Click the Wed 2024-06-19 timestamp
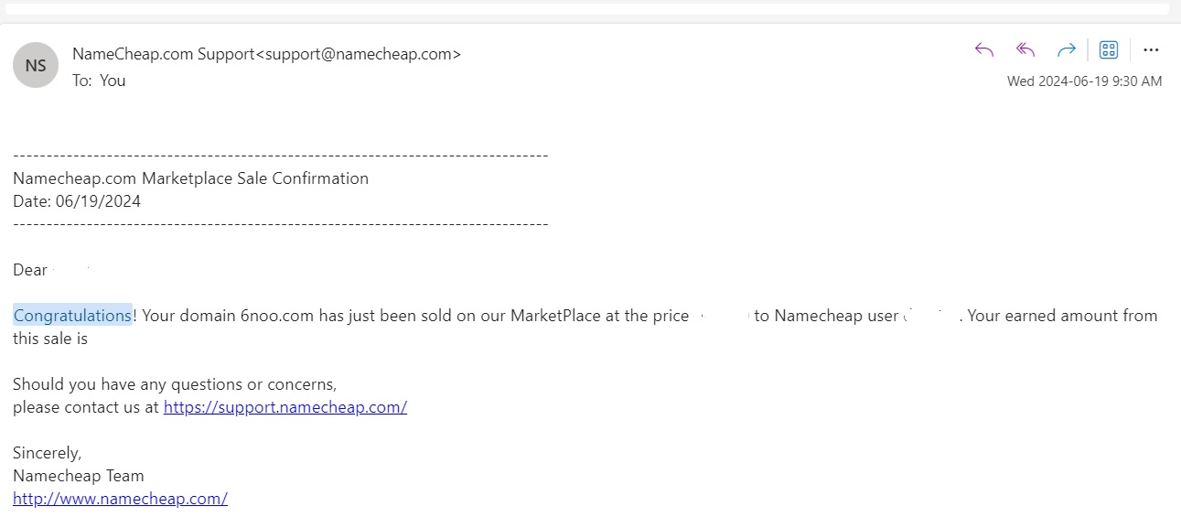1181x517 pixels. [1085, 81]
